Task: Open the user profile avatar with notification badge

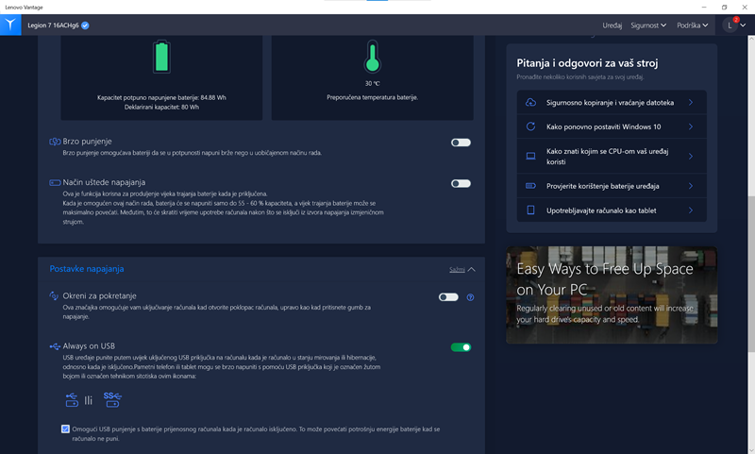Action: [x=730, y=25]
